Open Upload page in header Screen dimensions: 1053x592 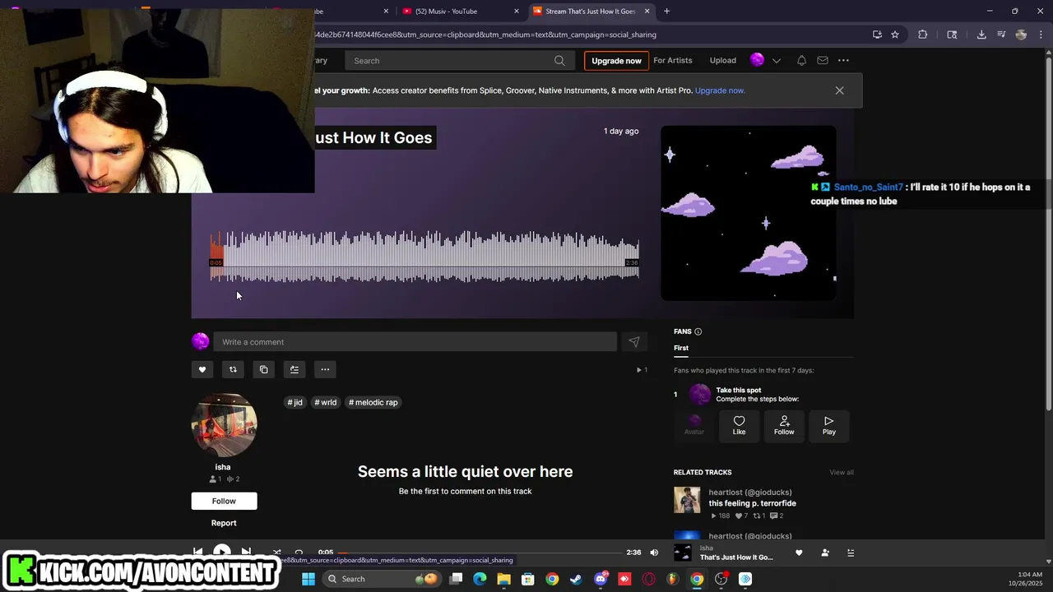722,60
